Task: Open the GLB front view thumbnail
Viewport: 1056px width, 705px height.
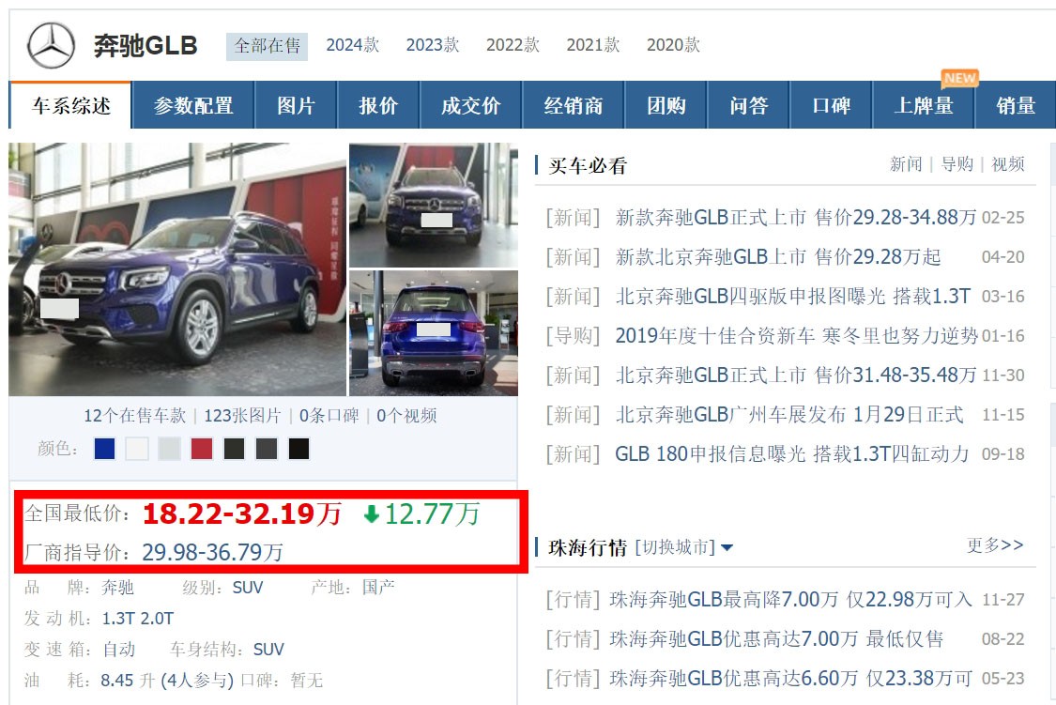Action: [x=434, y=205]
